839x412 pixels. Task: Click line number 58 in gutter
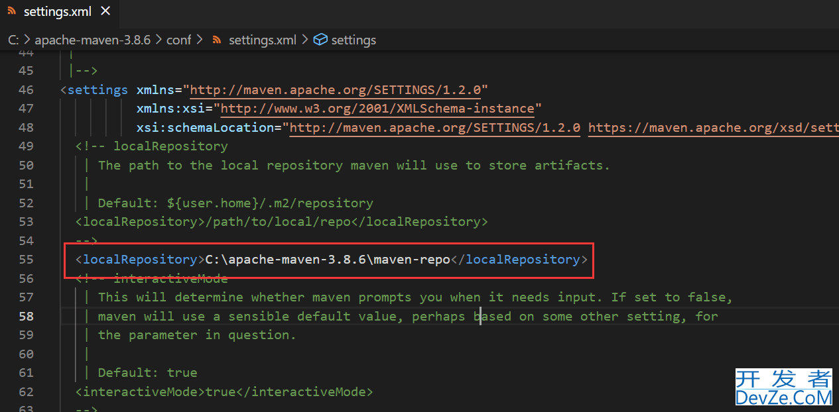26,316
